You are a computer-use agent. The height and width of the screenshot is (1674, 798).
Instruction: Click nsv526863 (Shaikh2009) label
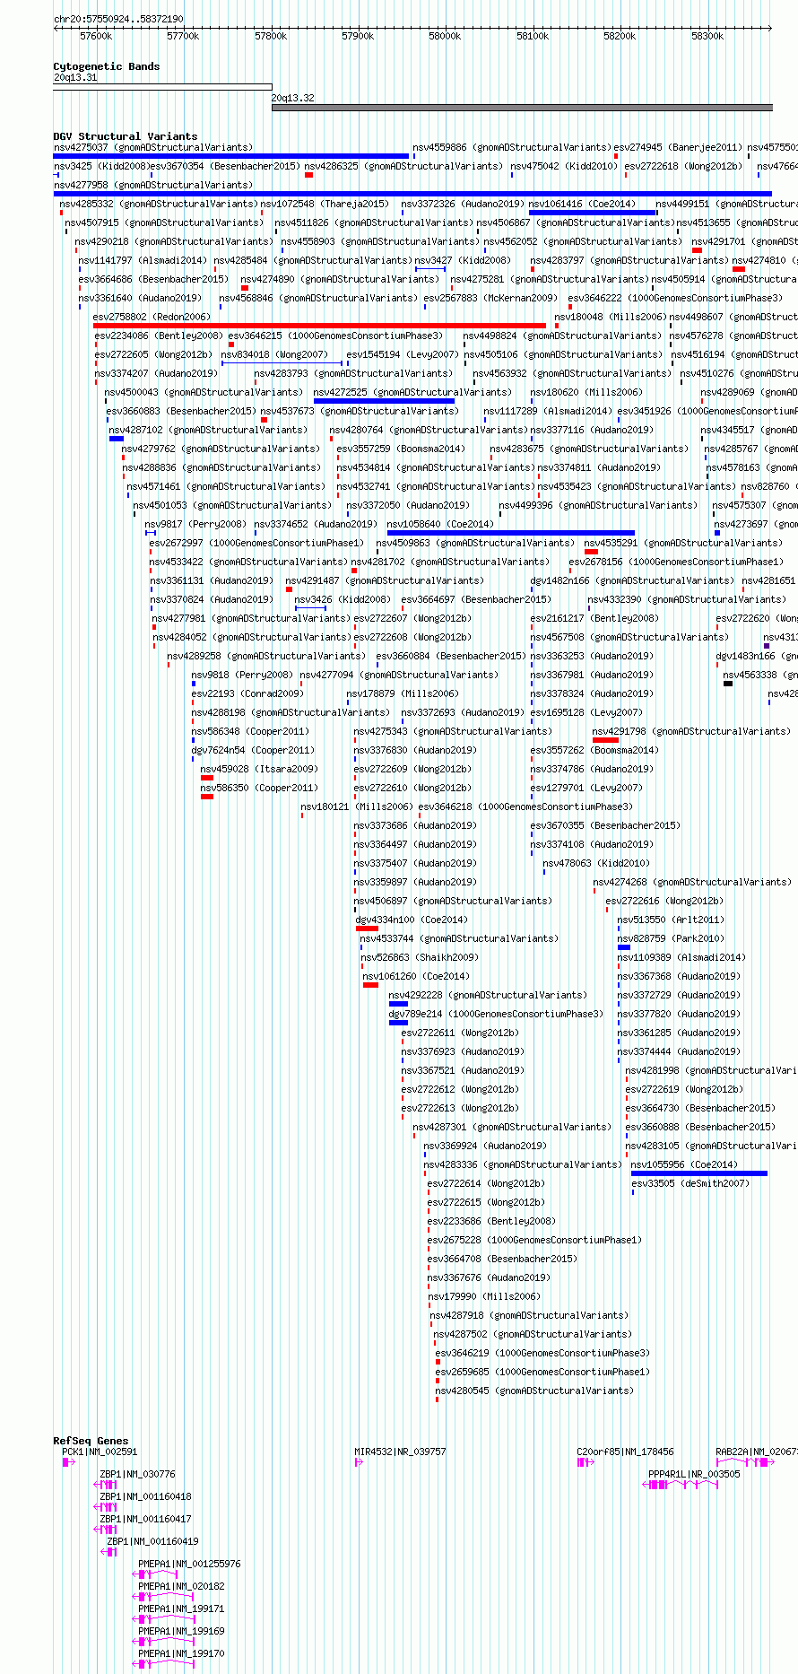click(421, 957)
